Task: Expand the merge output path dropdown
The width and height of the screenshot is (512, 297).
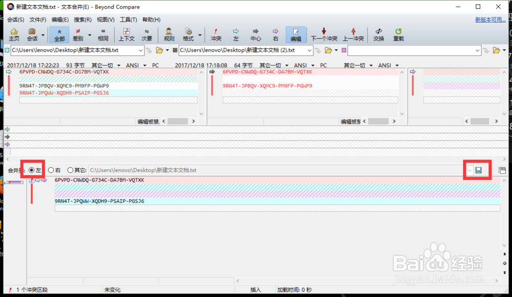Action: 469,170
